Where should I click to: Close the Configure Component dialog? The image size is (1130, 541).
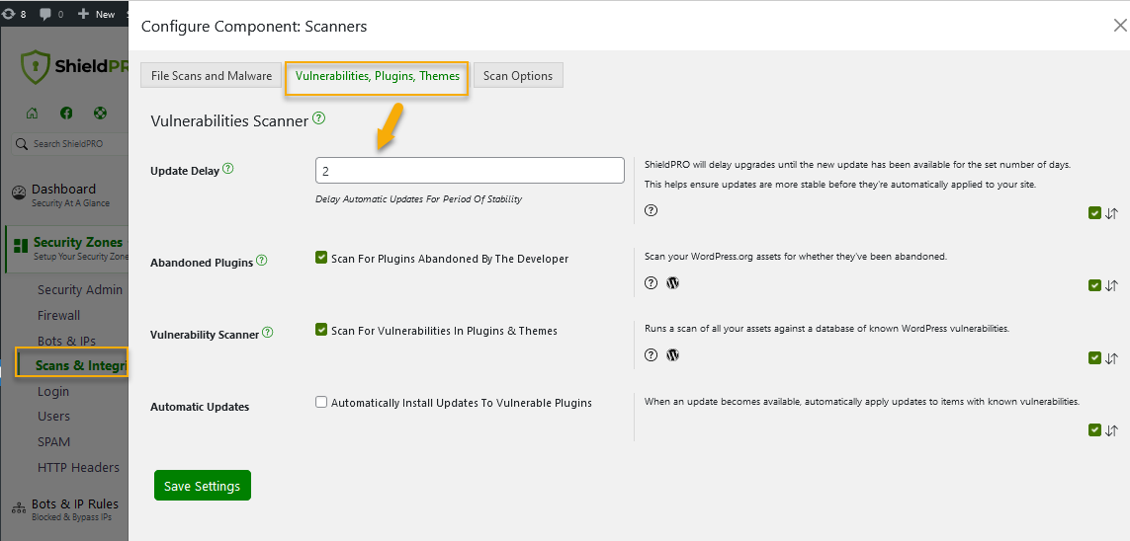[x=1120, y=26]
